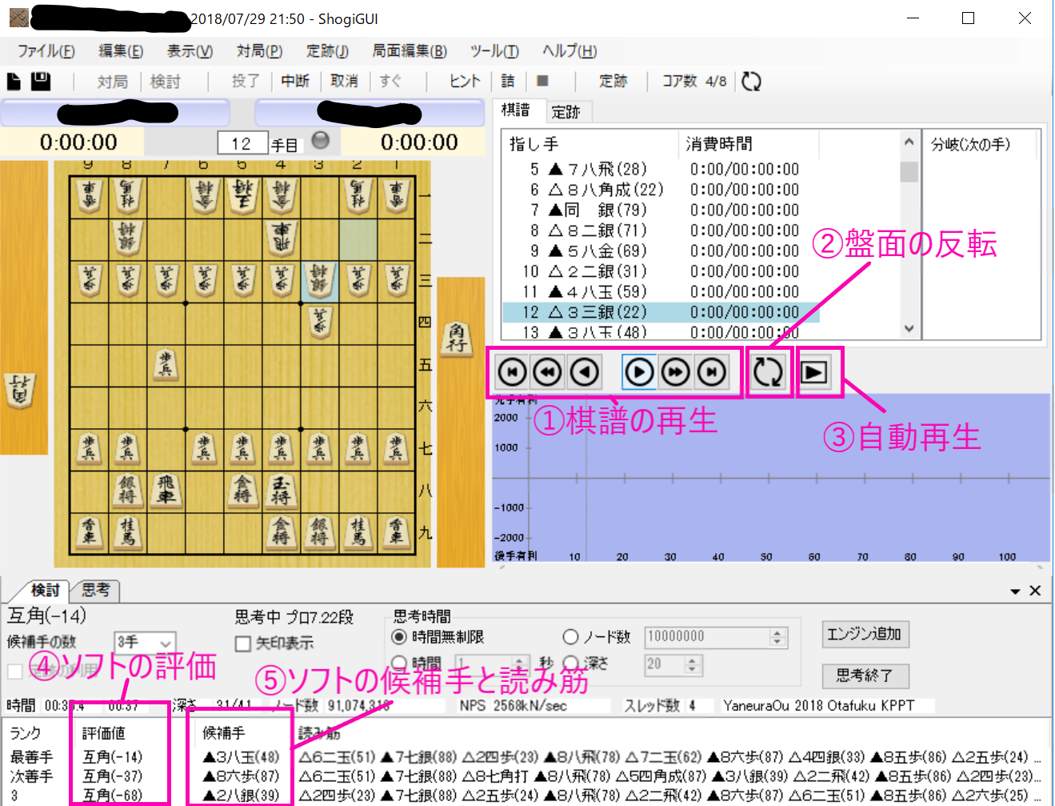
Task: Jump to last move in kifu
Action: [712, 372]
